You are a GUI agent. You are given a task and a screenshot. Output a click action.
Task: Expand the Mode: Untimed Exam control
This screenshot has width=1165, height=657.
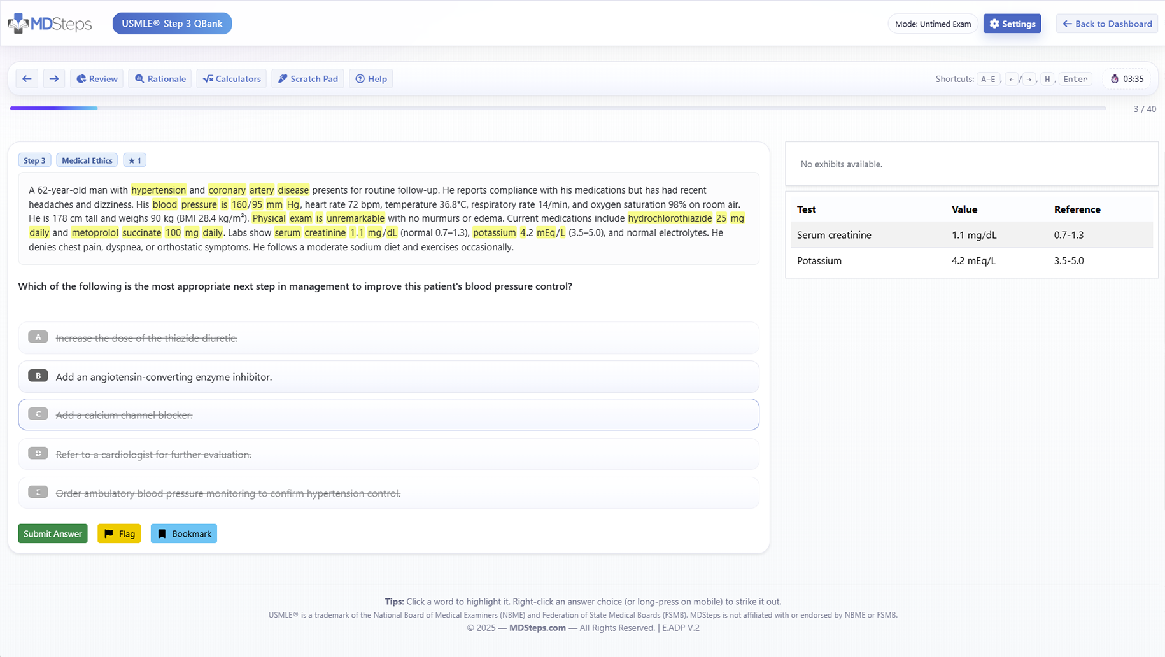click(932, 24)
